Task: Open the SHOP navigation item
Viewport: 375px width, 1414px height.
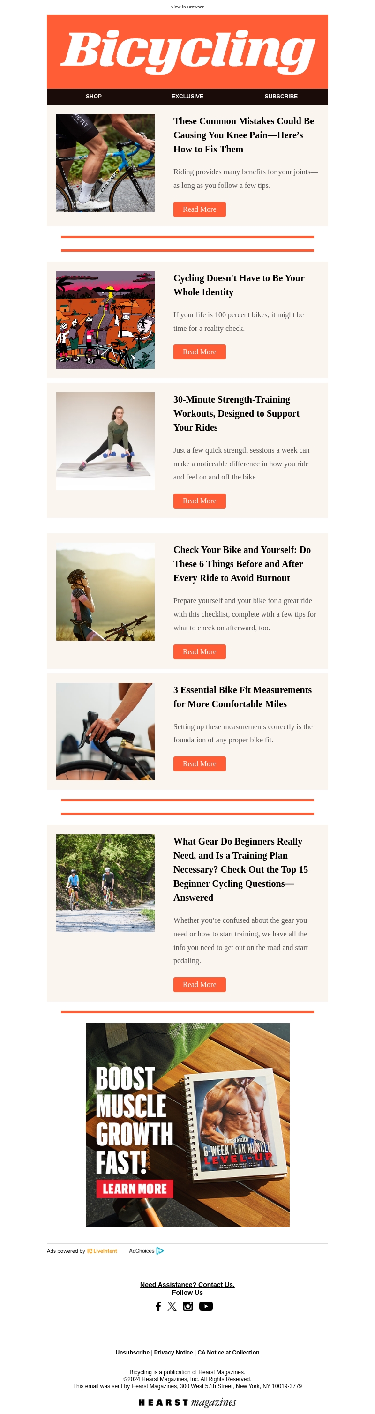Action: click(x=93, y=96)
